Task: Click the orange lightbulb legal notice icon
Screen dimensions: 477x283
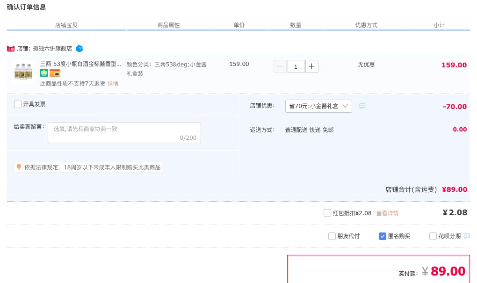Action: (x=19, y=167)
